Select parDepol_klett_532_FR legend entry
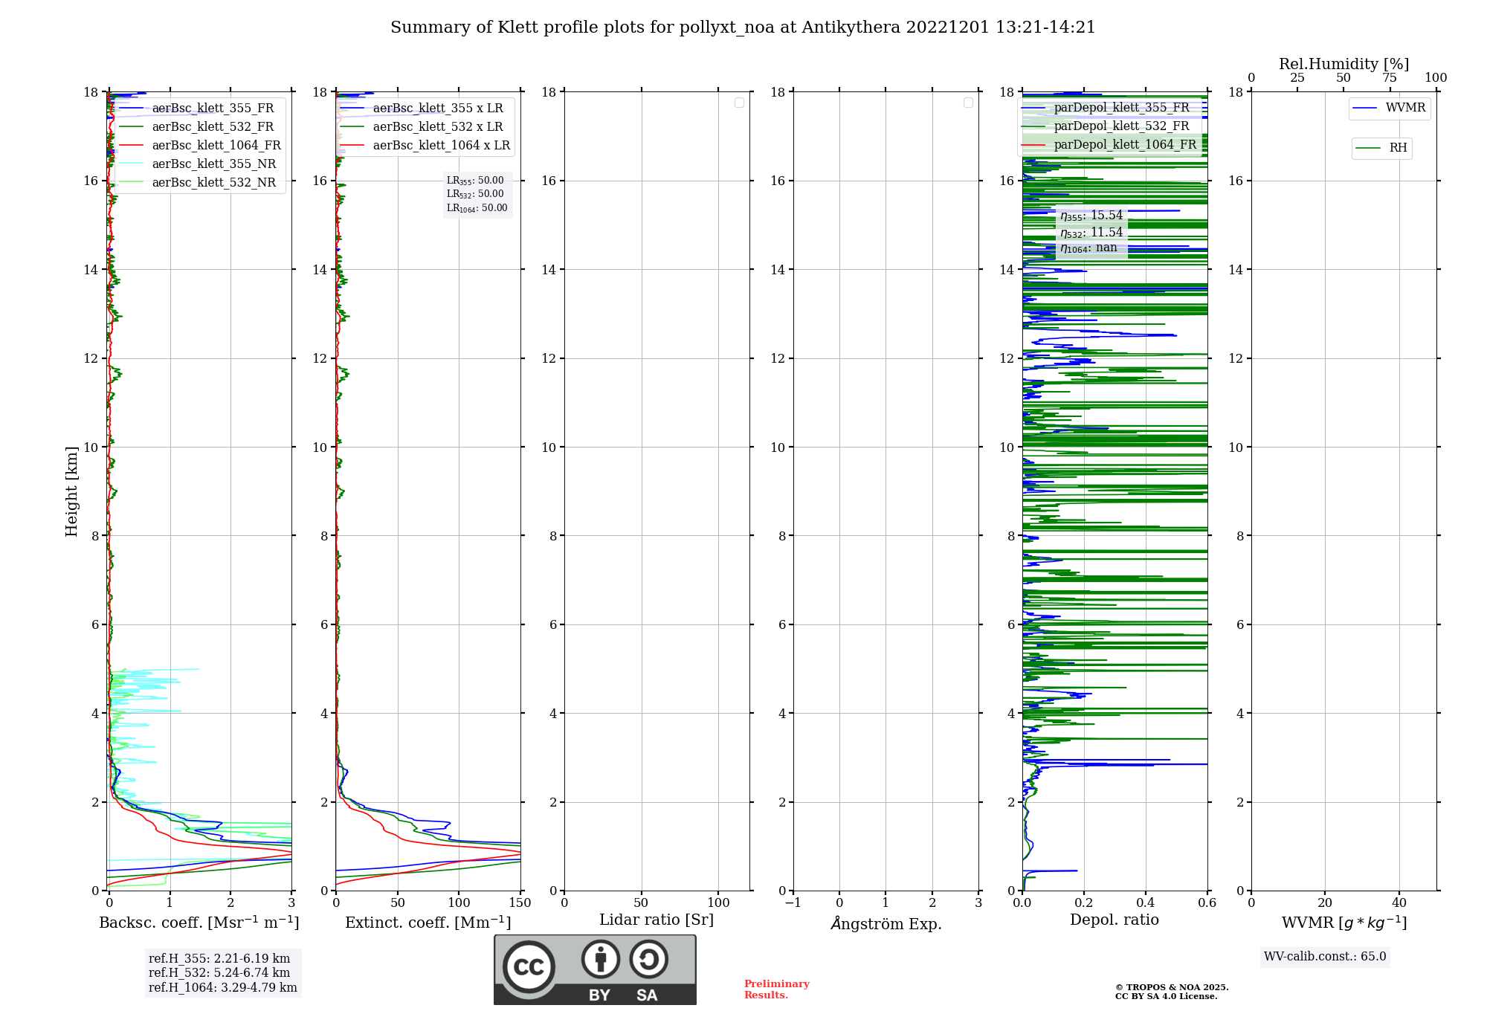 tap(1106, 126)
